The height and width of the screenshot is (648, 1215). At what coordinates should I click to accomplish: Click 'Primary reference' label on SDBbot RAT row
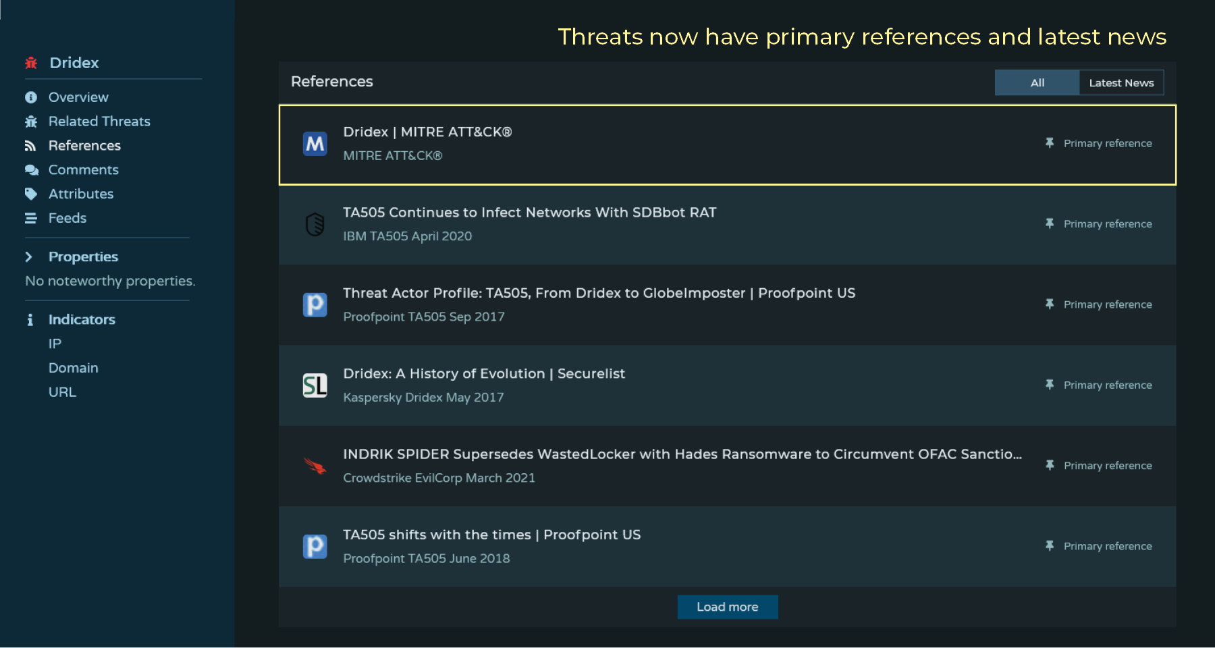[x=1108, y=223]
